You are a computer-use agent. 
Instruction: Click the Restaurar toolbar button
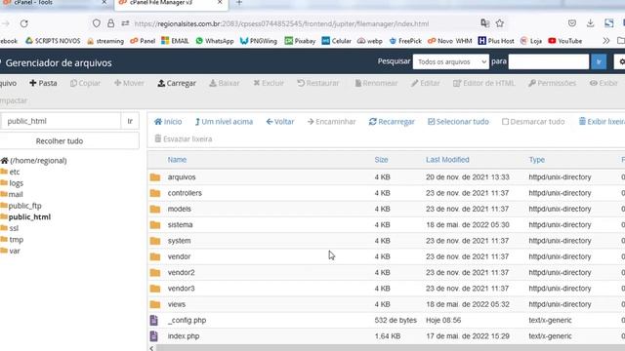[318, 83]
